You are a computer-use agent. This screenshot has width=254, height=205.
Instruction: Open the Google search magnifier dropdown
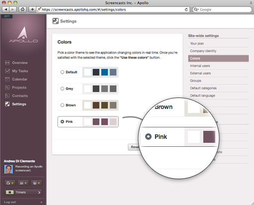[196, 9]
